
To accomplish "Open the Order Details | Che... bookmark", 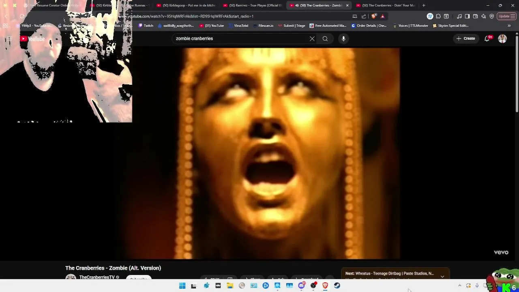I will [x=369, y=26].
